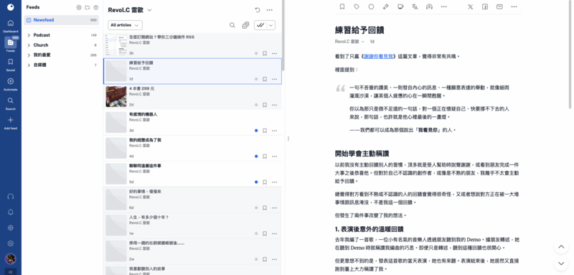This screenshot has height=275, width=574.
Task: Mark all articles as read
Action: (x=260, y=25)
